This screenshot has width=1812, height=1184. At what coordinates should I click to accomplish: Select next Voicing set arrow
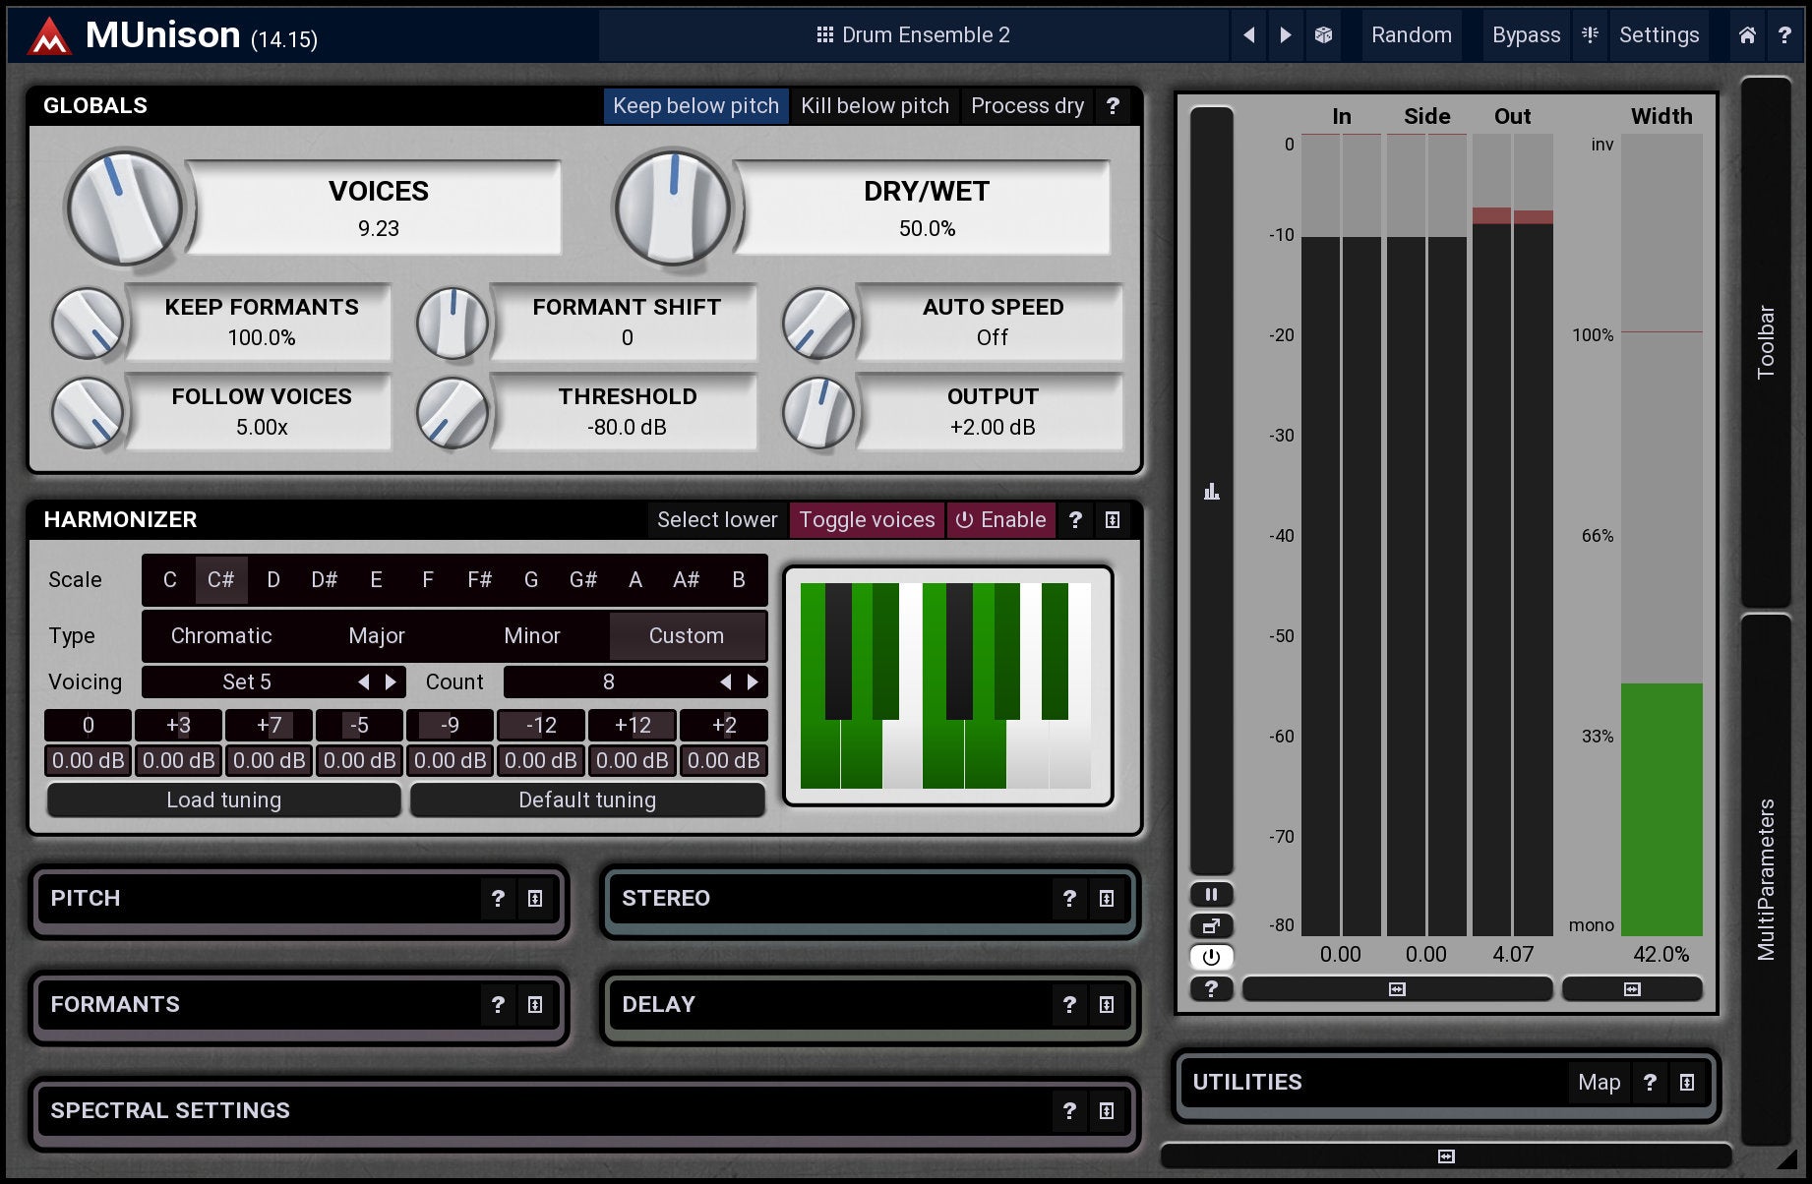(392, 682)
